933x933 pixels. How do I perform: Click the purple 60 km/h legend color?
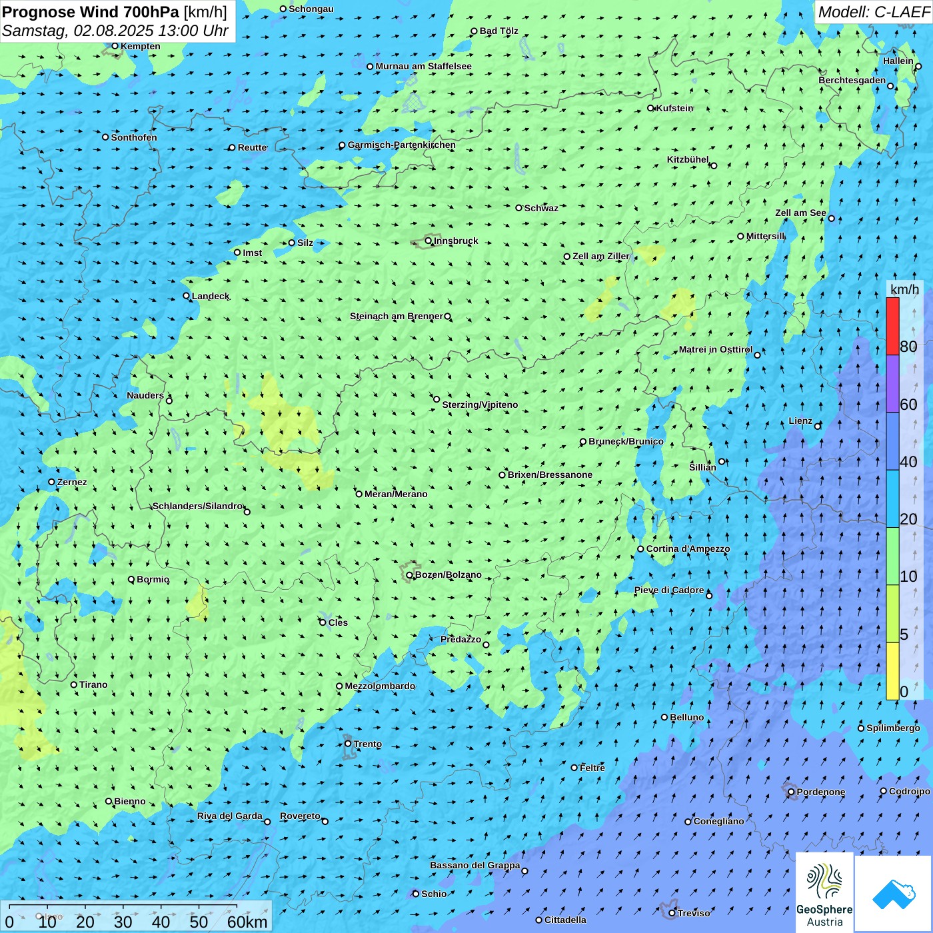click(892, 384)
